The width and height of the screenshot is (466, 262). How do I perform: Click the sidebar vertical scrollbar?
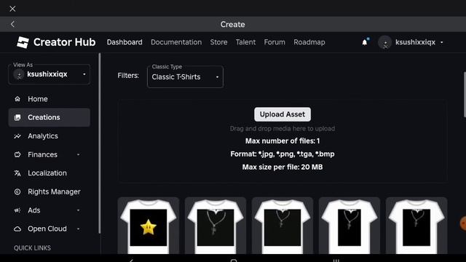pos(100,143)
